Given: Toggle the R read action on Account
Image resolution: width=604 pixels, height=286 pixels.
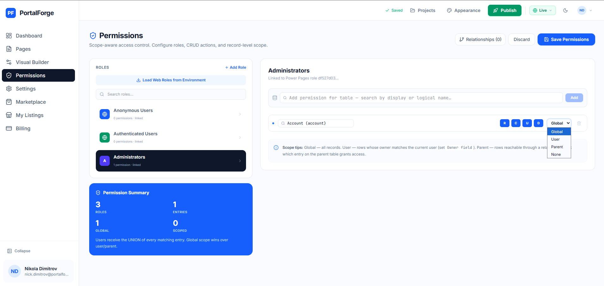Looking at the screenshot, I should click(x=504, y=123).
